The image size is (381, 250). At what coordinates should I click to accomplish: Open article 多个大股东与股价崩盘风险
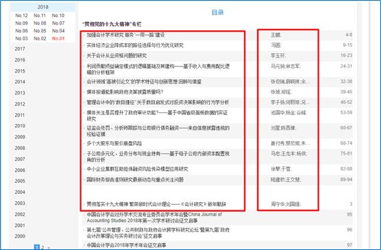pyautogui.click(x=114, y=143)
